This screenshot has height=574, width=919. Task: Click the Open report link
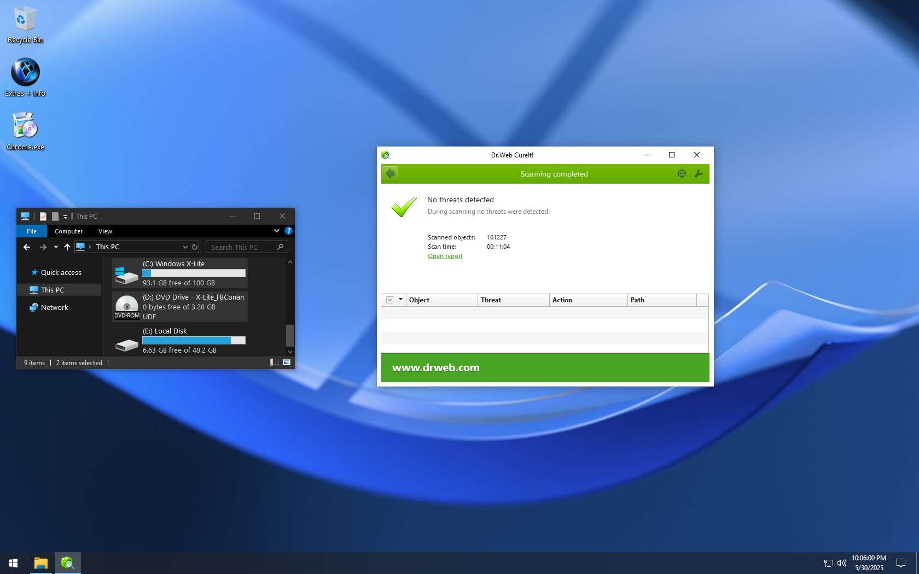pyautogui.click(x=445, y=256)
